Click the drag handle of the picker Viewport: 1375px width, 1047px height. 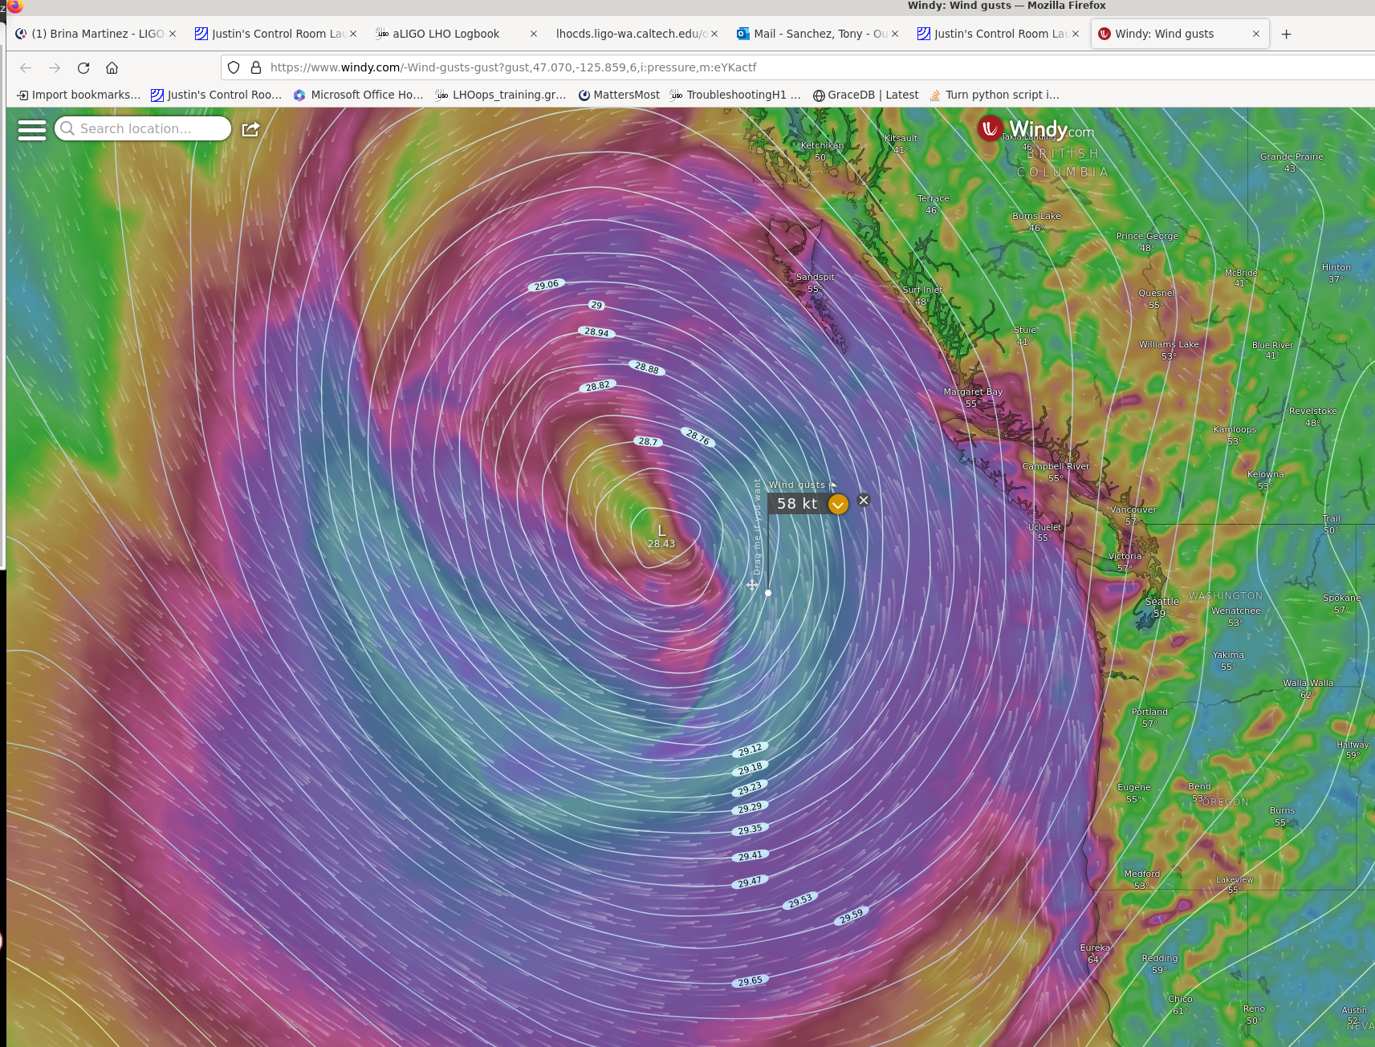click(752, 585)
